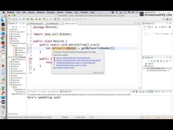Click Activate... link in Task List
The width and height of the screenshot is (173, 130).
point(166,34)
